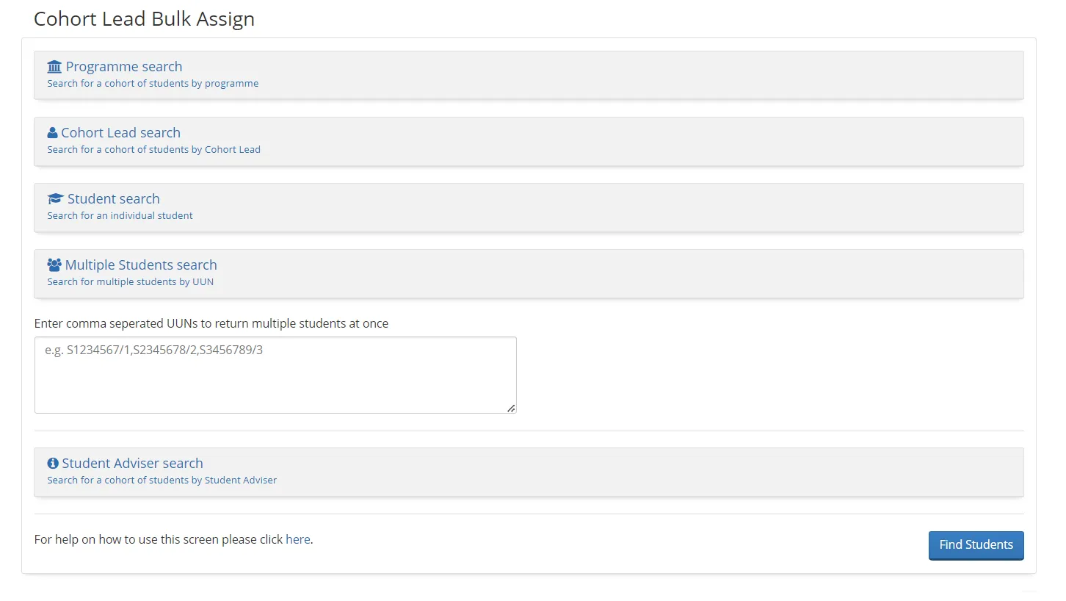
Task: Click the info icon beside Student Adviser search
Action: click(x=52, y=462)
